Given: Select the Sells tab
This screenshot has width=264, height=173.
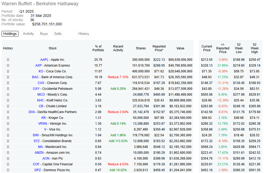Looking at the screenshot, I should (x=58, y=34).
